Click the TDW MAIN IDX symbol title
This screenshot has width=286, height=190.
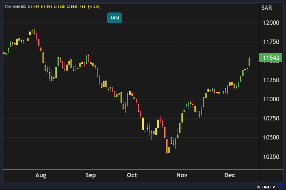(x=15, y=7)
